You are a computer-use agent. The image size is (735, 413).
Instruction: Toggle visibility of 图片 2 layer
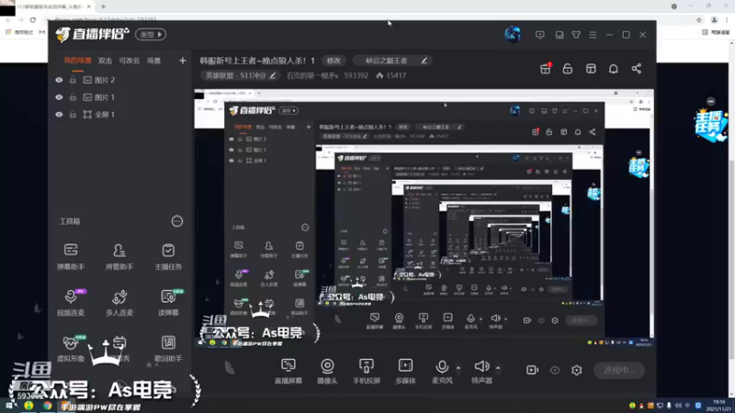click(59, 80)
